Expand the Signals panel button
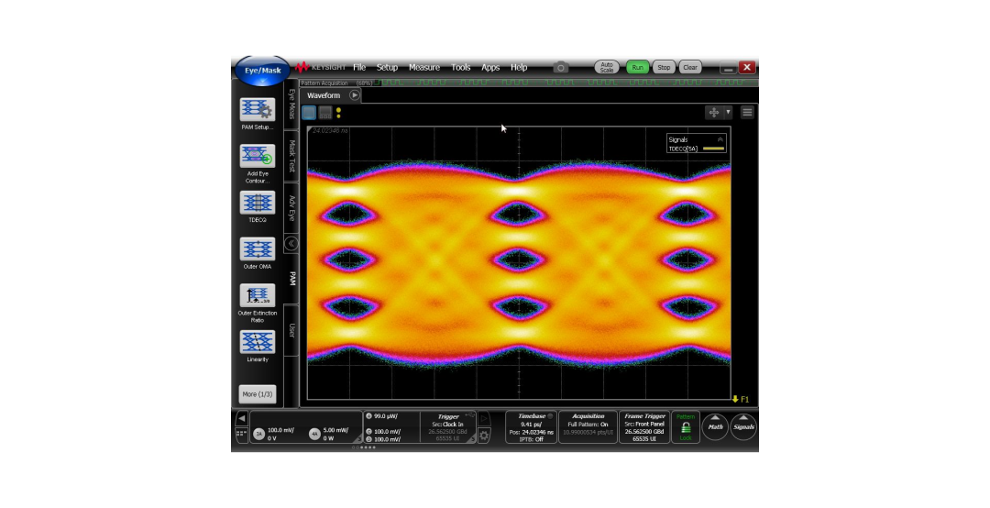Viewport: 990px width, 508px height. [743, 426]
